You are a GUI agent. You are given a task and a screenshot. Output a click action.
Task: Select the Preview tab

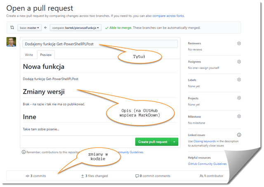[x=45, y=55]
